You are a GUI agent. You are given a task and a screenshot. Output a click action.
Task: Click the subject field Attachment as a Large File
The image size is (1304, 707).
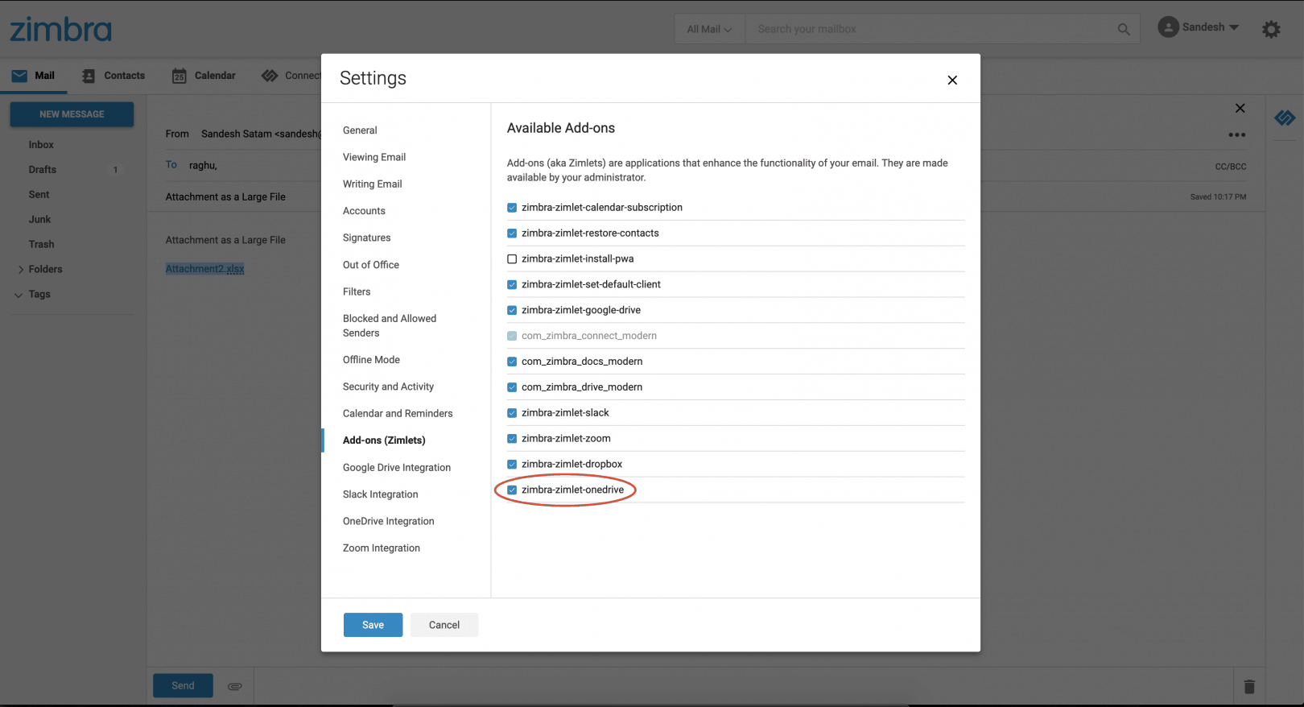(x=225, y=196)
